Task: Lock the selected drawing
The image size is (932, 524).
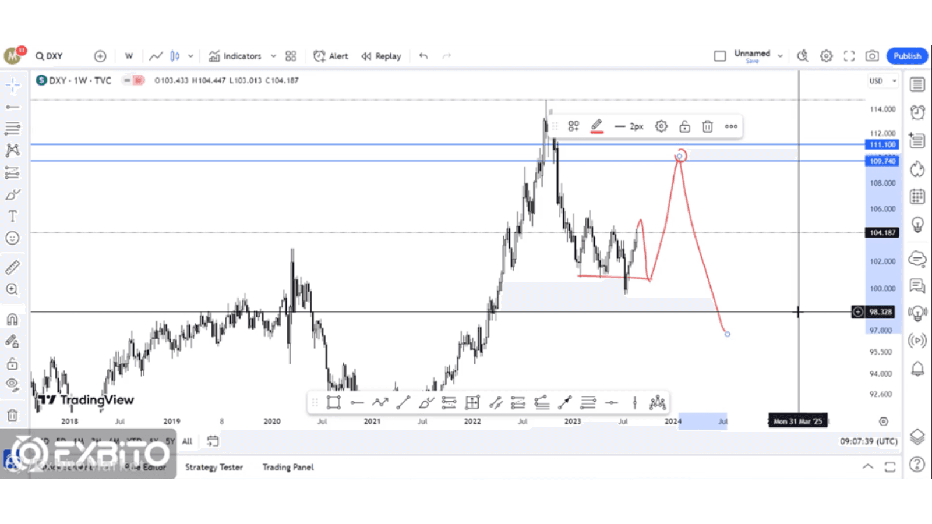Action: tap(684, 126)
